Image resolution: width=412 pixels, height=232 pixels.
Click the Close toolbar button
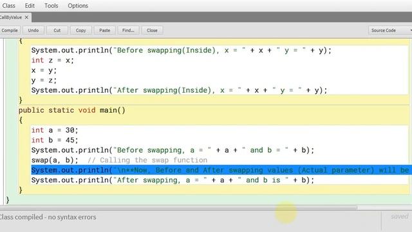tap(152, 30)
